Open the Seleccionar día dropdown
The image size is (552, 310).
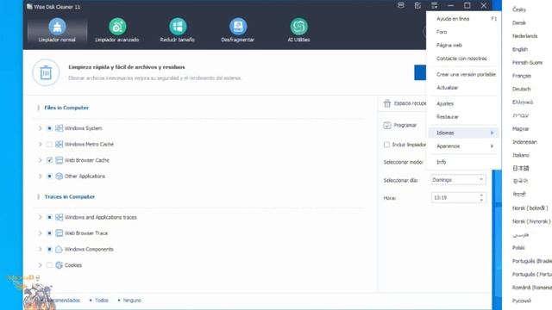pos(458,180)
